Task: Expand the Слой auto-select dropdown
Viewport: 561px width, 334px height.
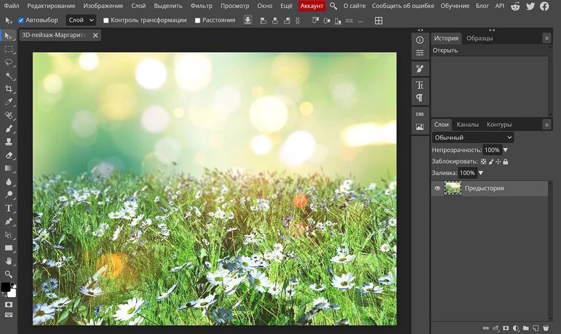Action: coord(81,20)
